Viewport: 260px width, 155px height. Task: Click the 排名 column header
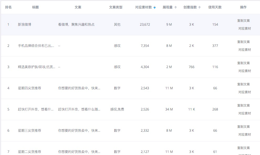click(x=8, y=7)
